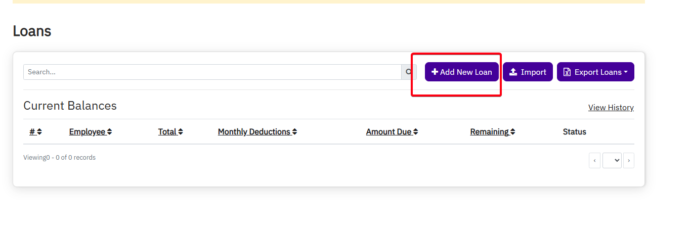This screenshot has height=235, width=690.
Task: Click the sort arrows beside Monthly Deductions
Action: point(294,132)
